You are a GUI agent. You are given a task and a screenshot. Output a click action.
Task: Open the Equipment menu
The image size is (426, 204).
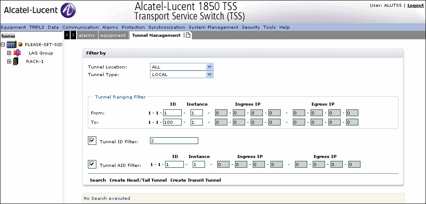click(x=14, y=27)
